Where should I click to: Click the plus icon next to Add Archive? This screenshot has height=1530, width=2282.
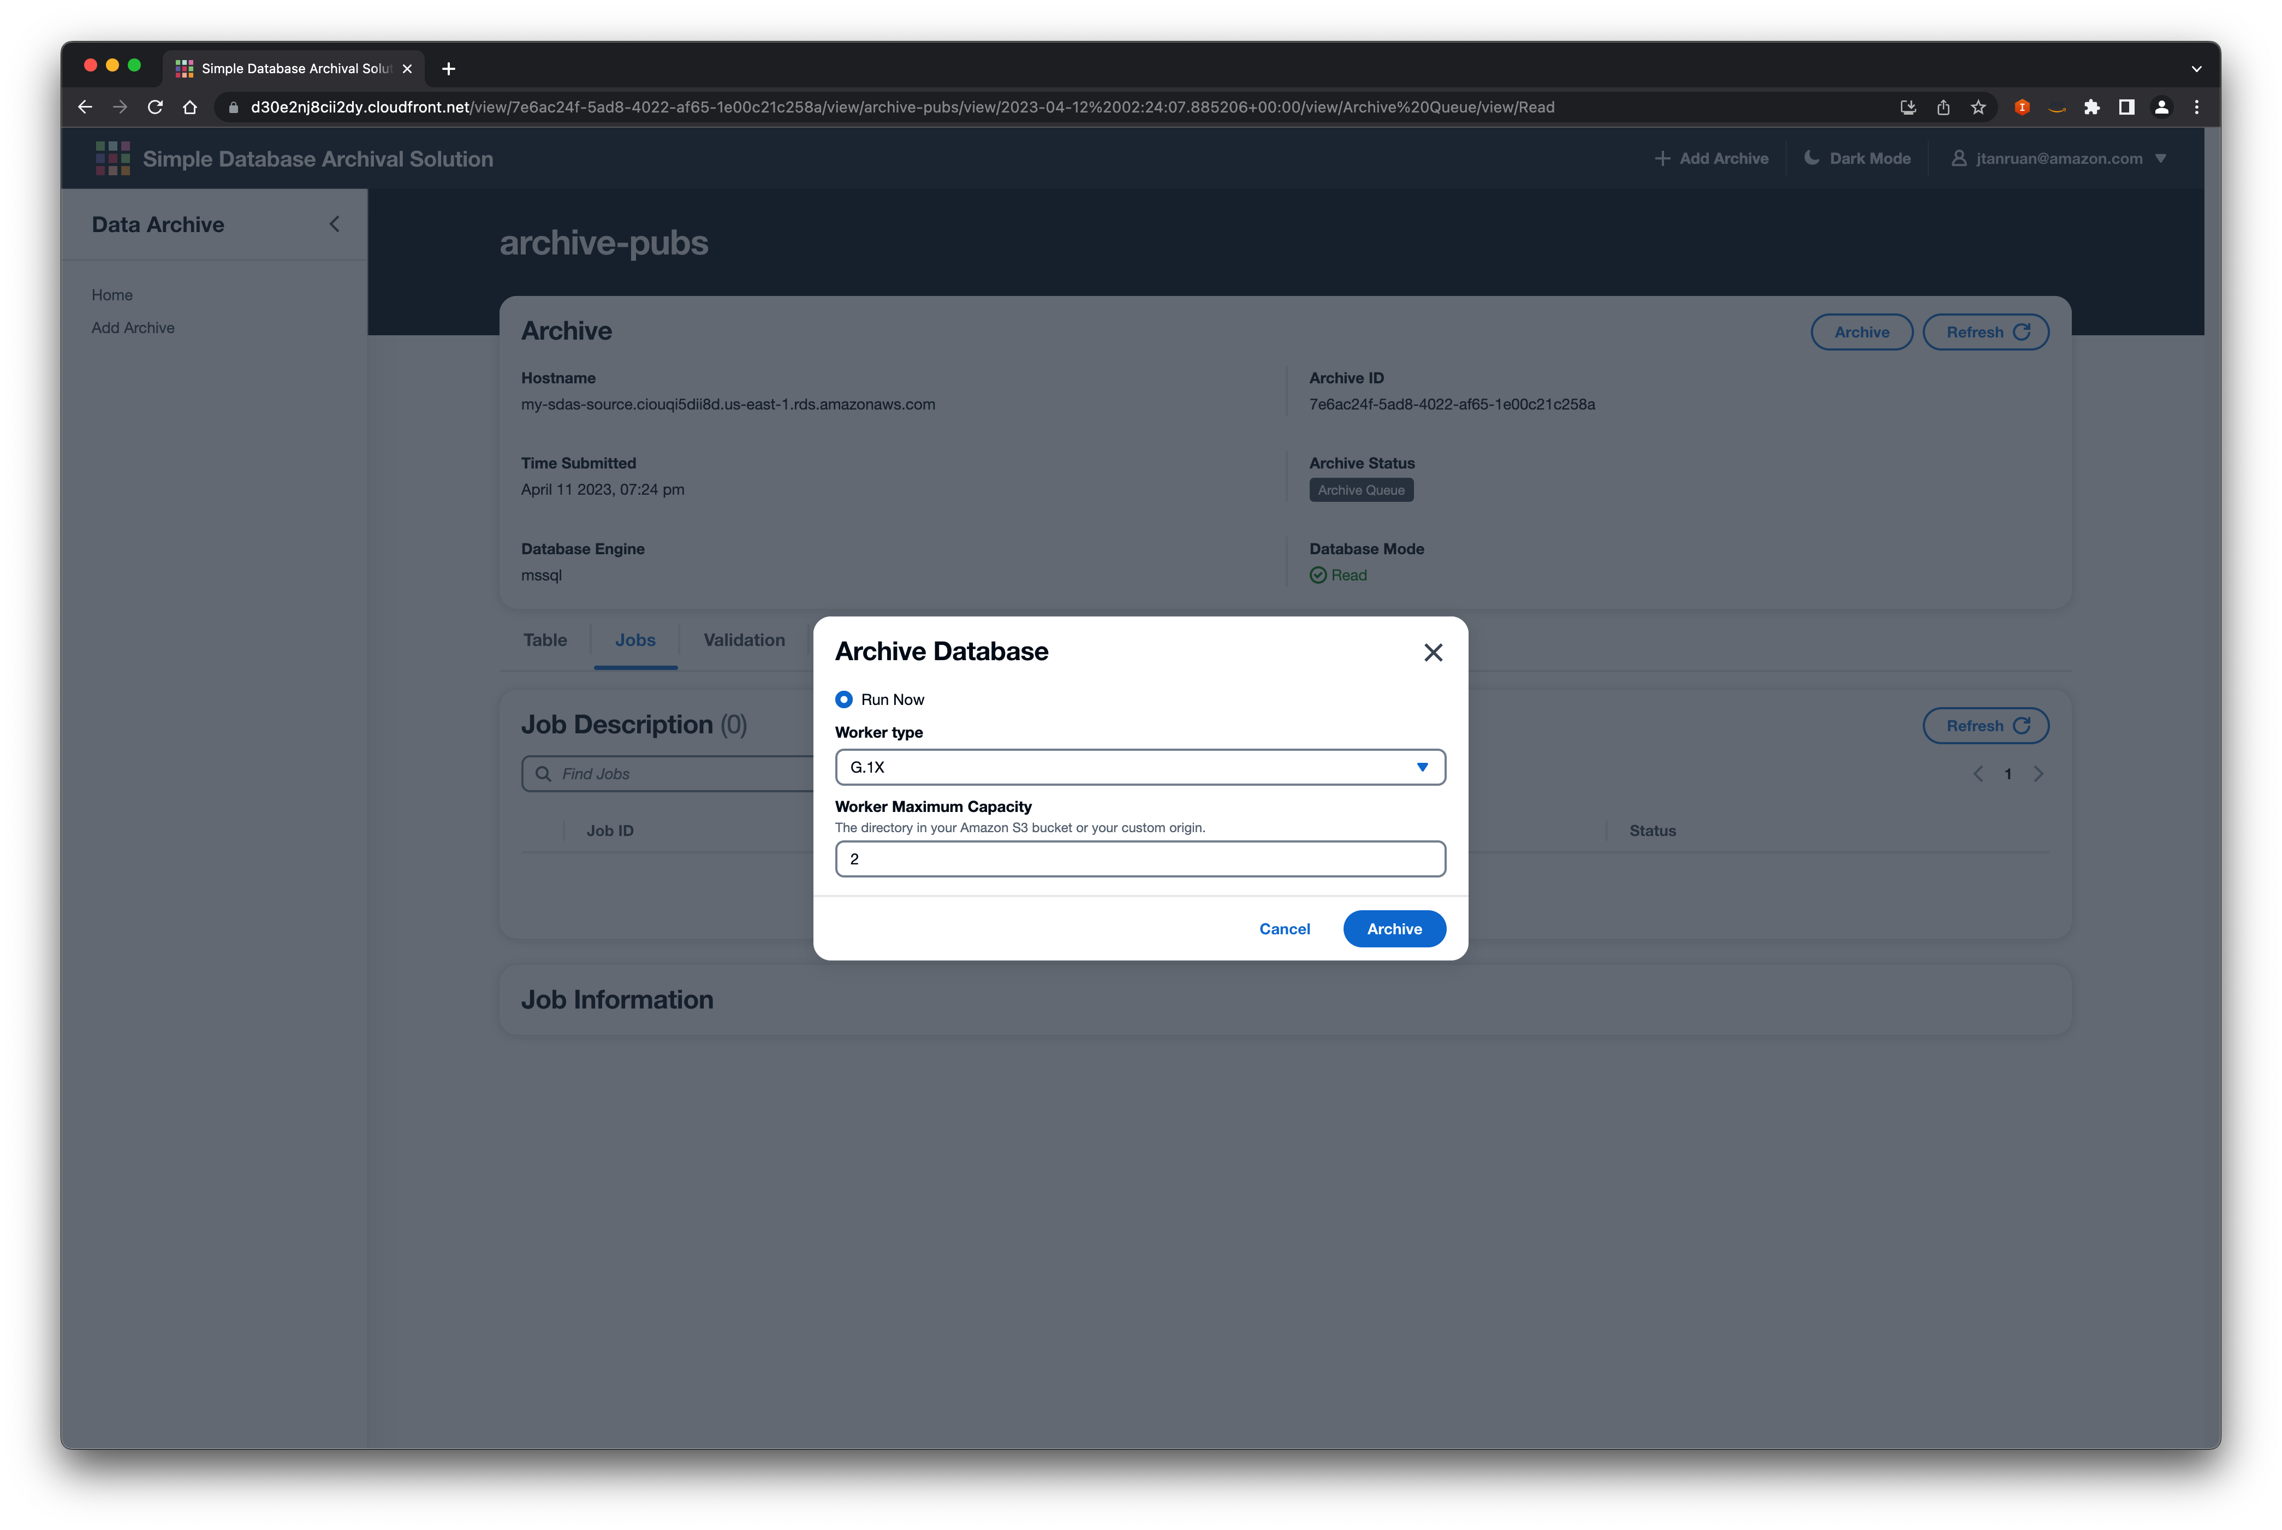point(1662,157)
